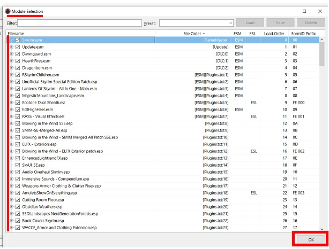Viewport: 329px width, 249px height.
Task: Focus the Filter text field
Action: pyautogui.click(x=79, y=23)
